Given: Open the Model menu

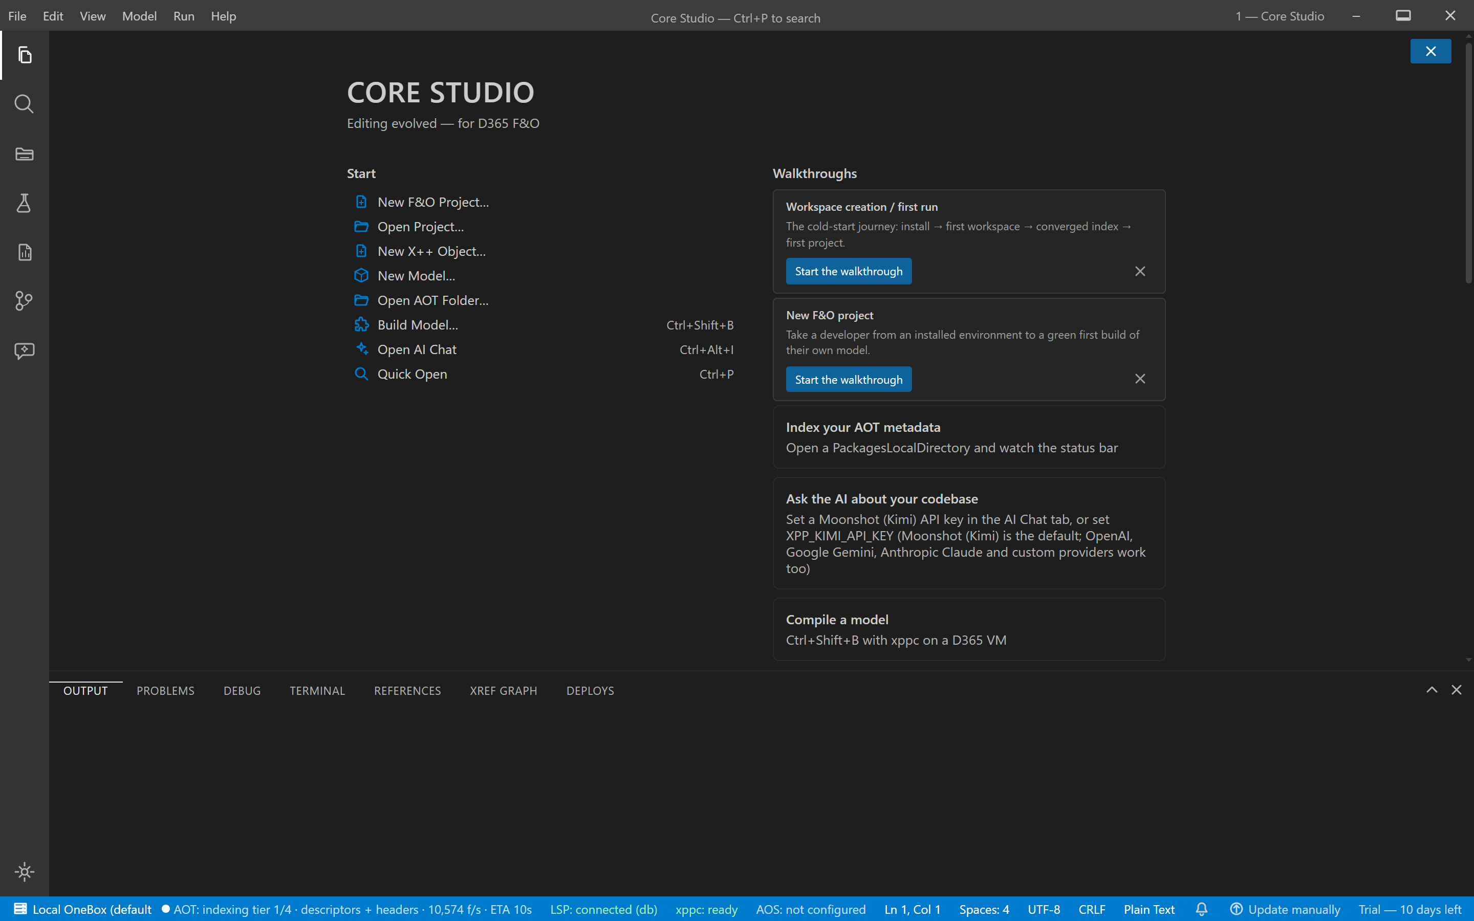Looking at the screenshot, I should [139, 16].
